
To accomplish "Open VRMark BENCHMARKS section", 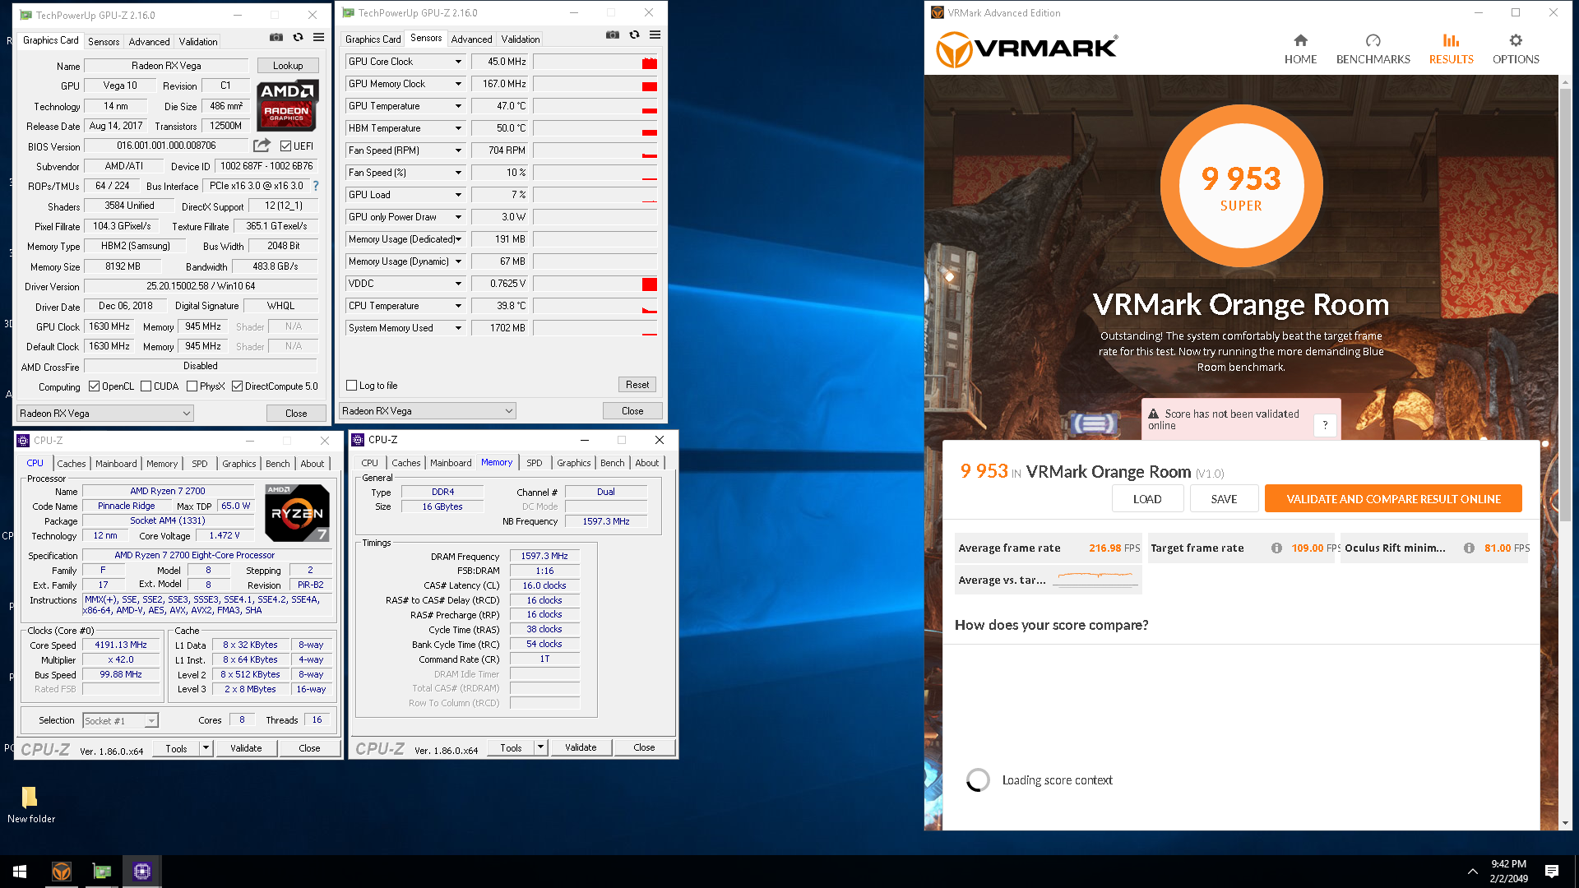I will coord(1373,49).
